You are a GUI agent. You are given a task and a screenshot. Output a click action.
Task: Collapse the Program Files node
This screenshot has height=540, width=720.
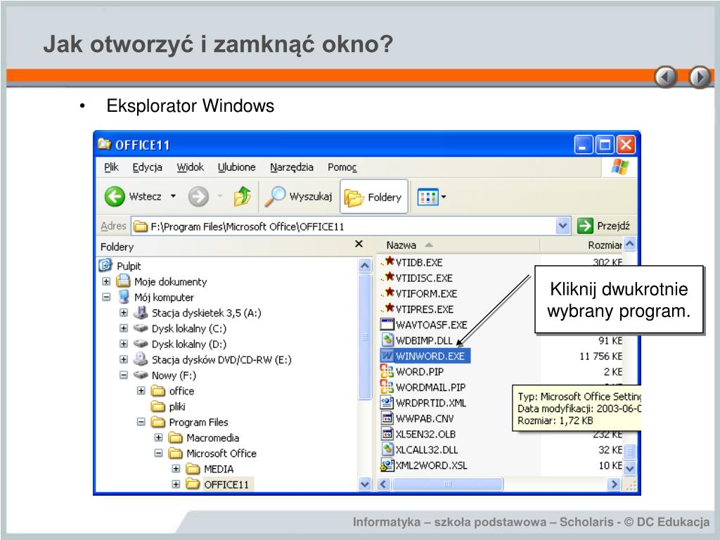(141, 422)
